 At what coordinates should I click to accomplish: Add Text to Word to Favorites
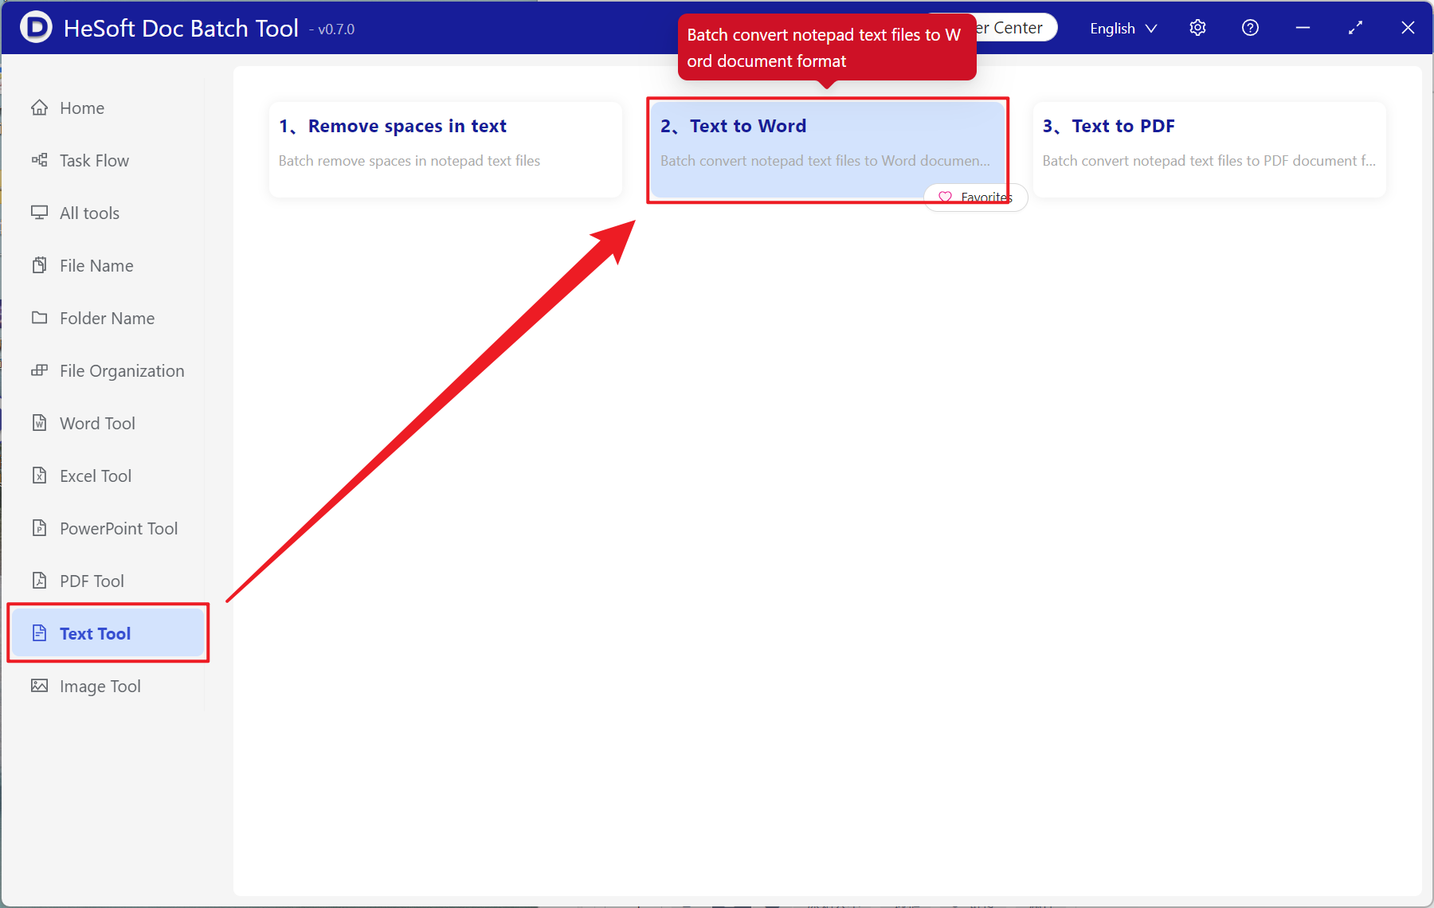pyautogui.click(x=976, y=197)
